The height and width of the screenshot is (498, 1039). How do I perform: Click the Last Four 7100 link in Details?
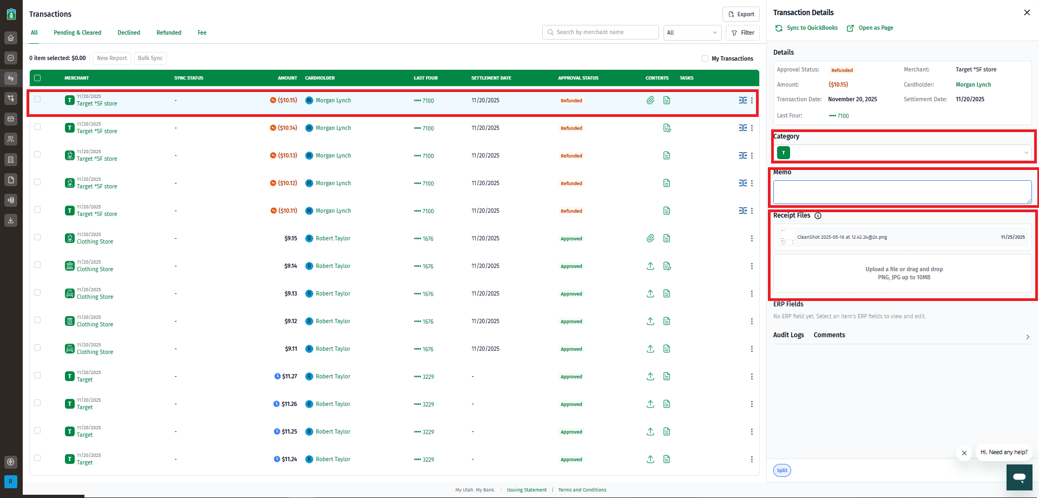coord(838,116)
